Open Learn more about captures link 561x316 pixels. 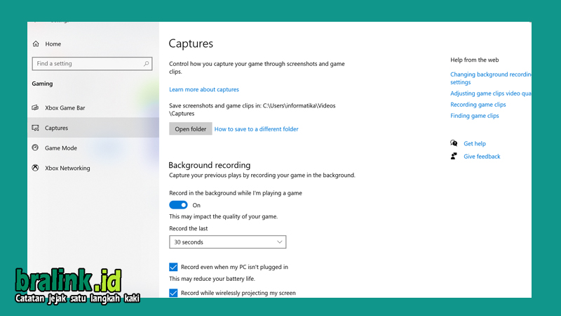(204, 90)
